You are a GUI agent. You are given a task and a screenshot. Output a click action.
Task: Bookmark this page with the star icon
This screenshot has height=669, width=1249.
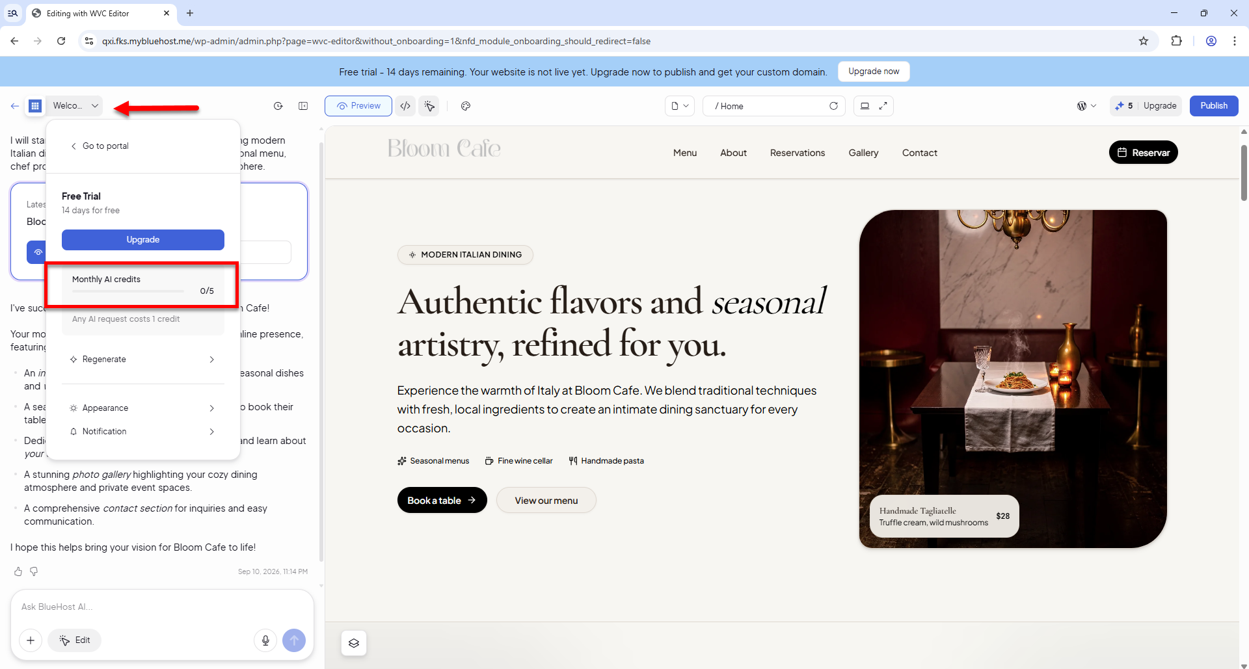point(1144,41)
